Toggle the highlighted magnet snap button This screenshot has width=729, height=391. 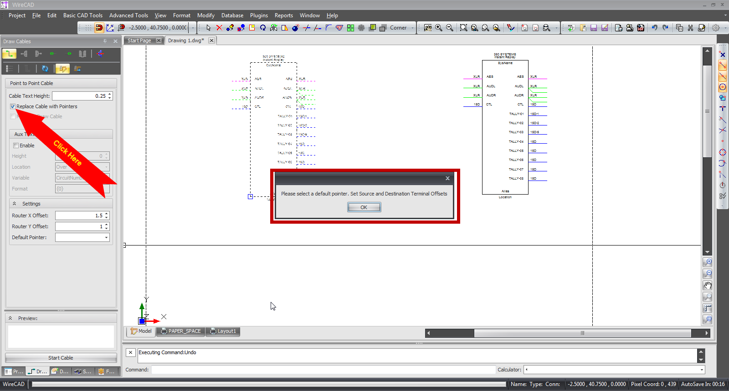(x=99, y=28)
